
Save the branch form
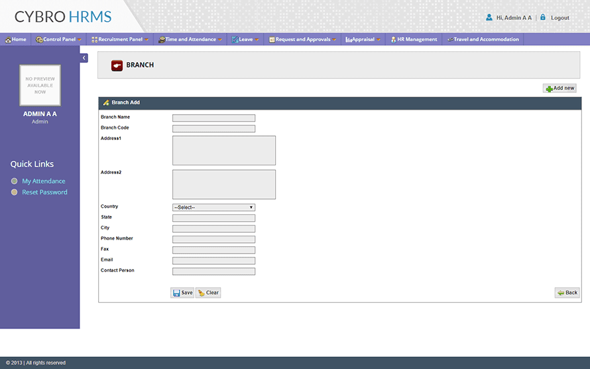(x=182, y=293)
